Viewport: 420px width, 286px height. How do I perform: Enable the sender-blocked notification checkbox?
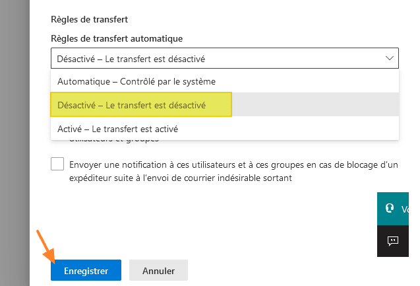(x=58, y=164)
